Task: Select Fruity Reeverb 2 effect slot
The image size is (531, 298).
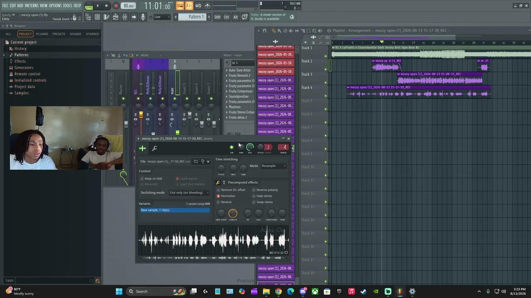Action: coord(240,76)
